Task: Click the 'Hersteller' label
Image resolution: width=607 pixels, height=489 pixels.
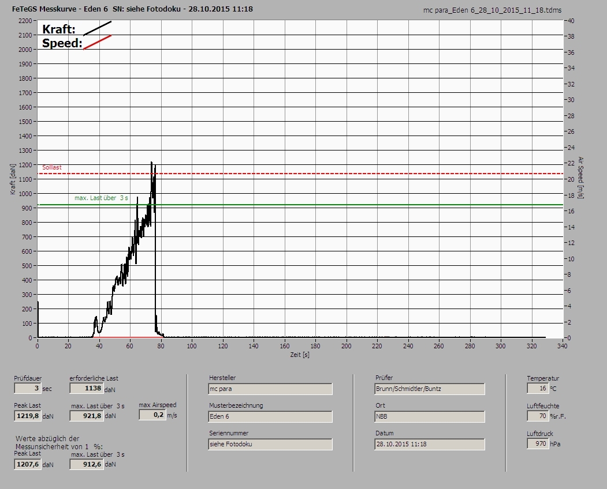Action: pyautogui.click(x=222, y=378)
